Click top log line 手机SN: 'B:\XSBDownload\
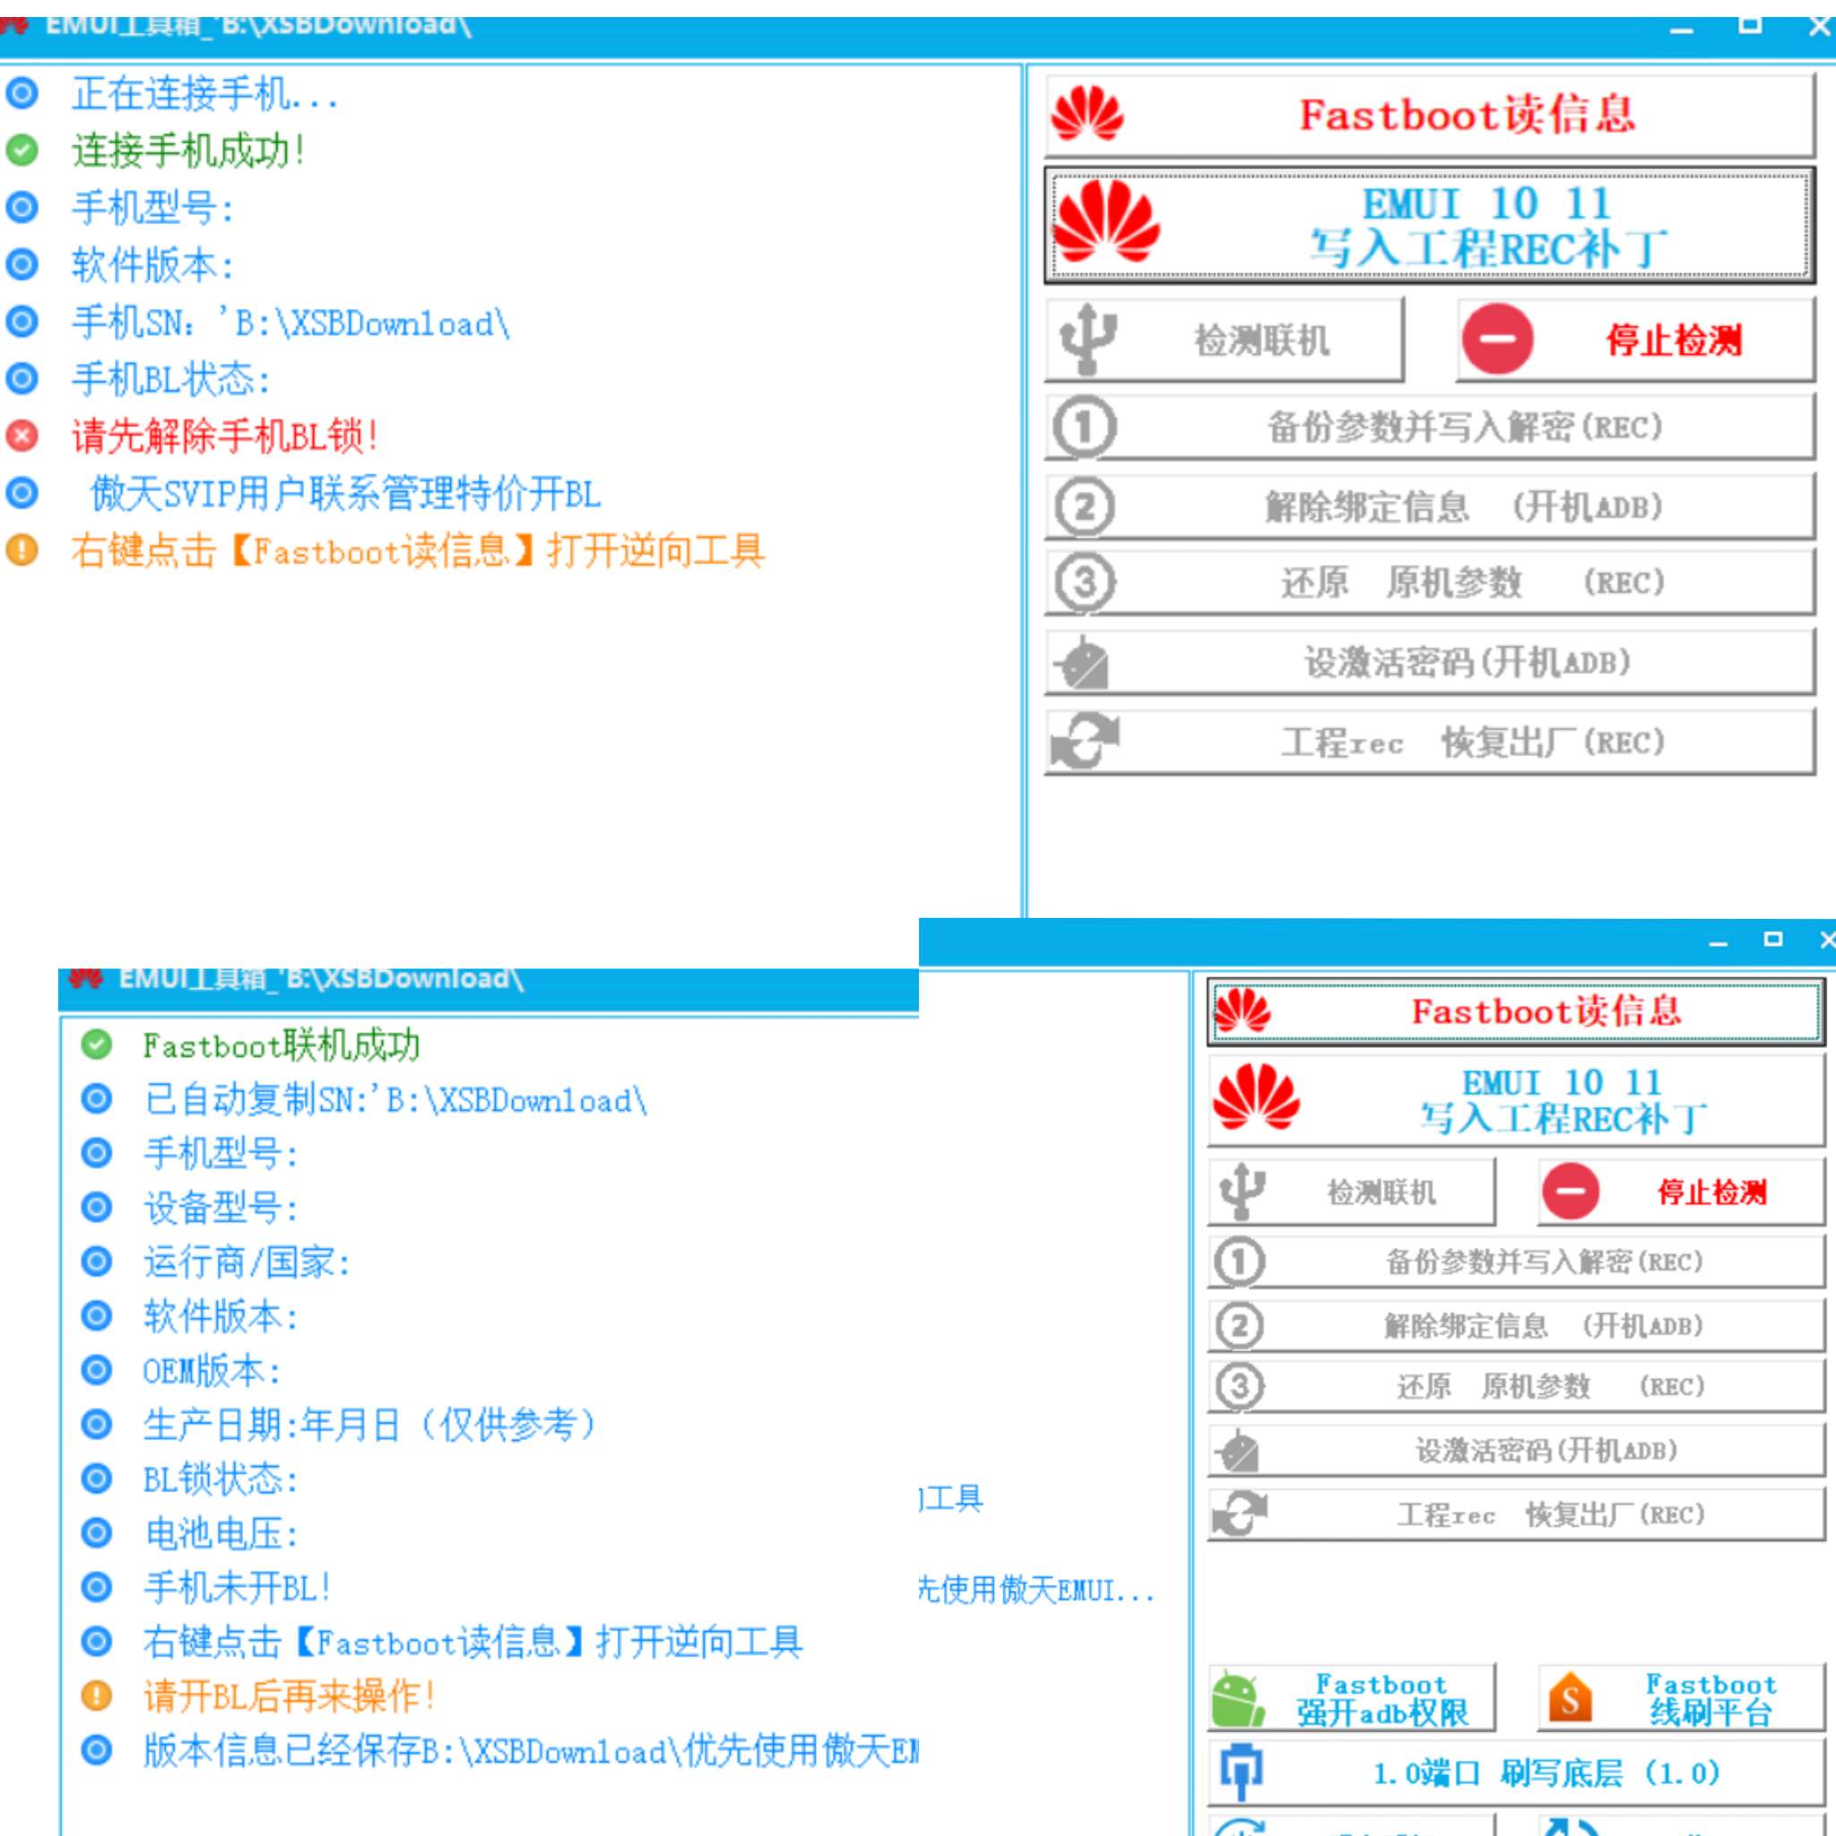Viewport: 1836px width, 1836px height. [x=290, y=323]
